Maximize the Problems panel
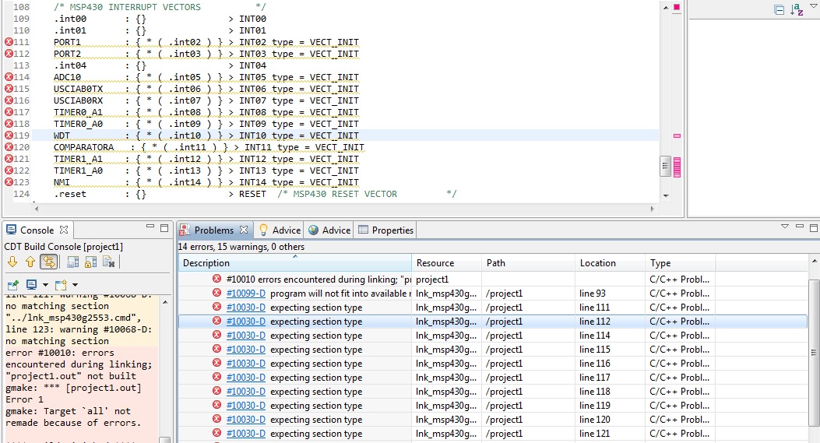 [813, 228]
